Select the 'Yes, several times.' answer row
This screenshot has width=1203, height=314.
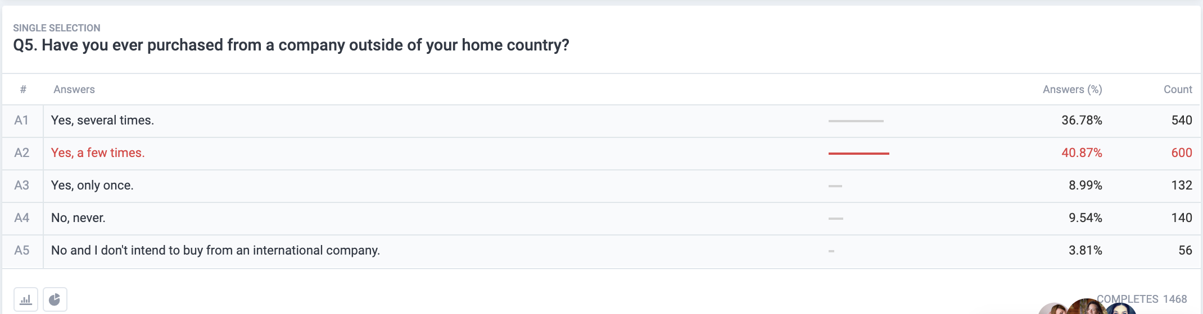click(x=601, y=121)
